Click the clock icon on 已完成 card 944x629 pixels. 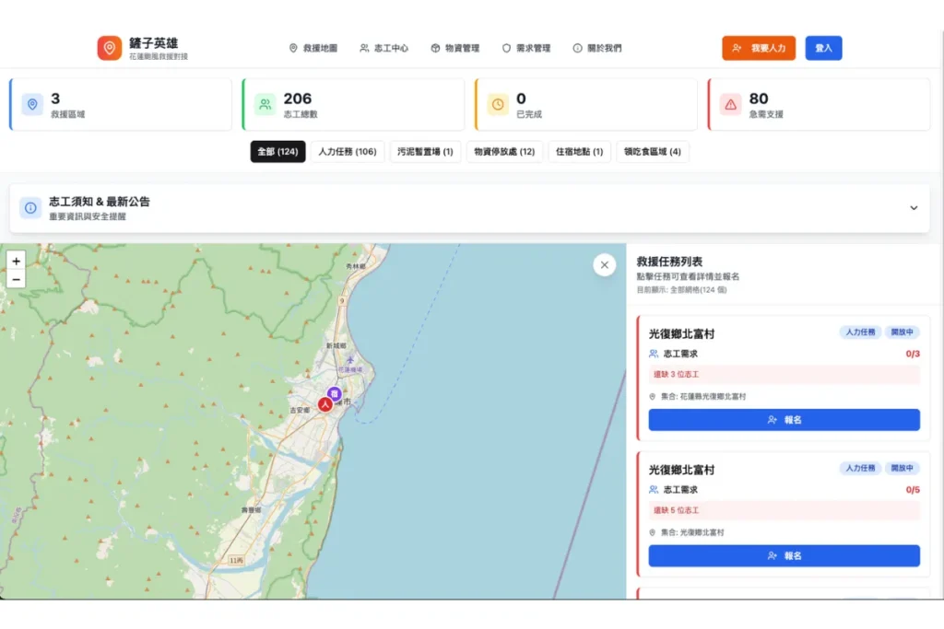(498, 105)
